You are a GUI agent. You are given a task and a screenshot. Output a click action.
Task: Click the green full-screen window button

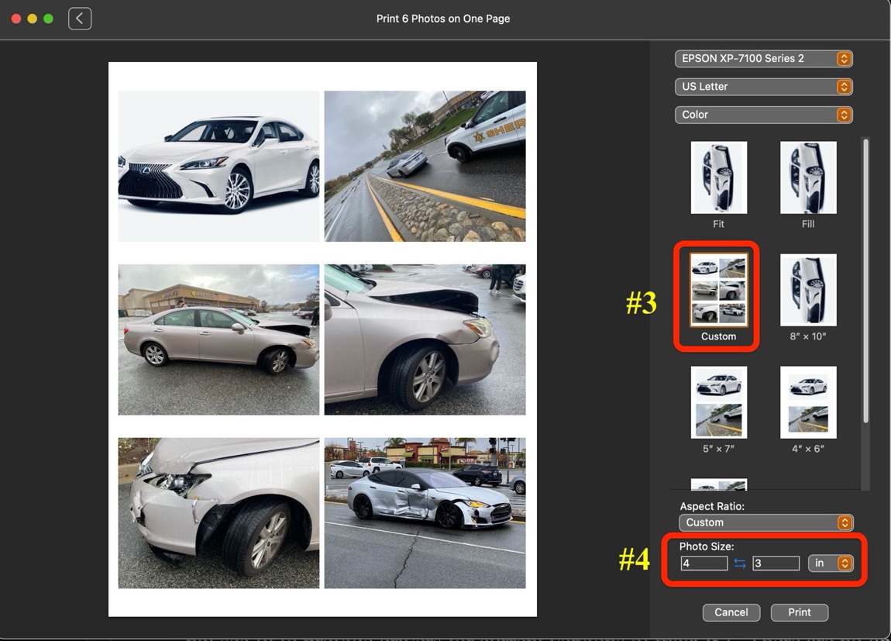click(x=48, y=19)
